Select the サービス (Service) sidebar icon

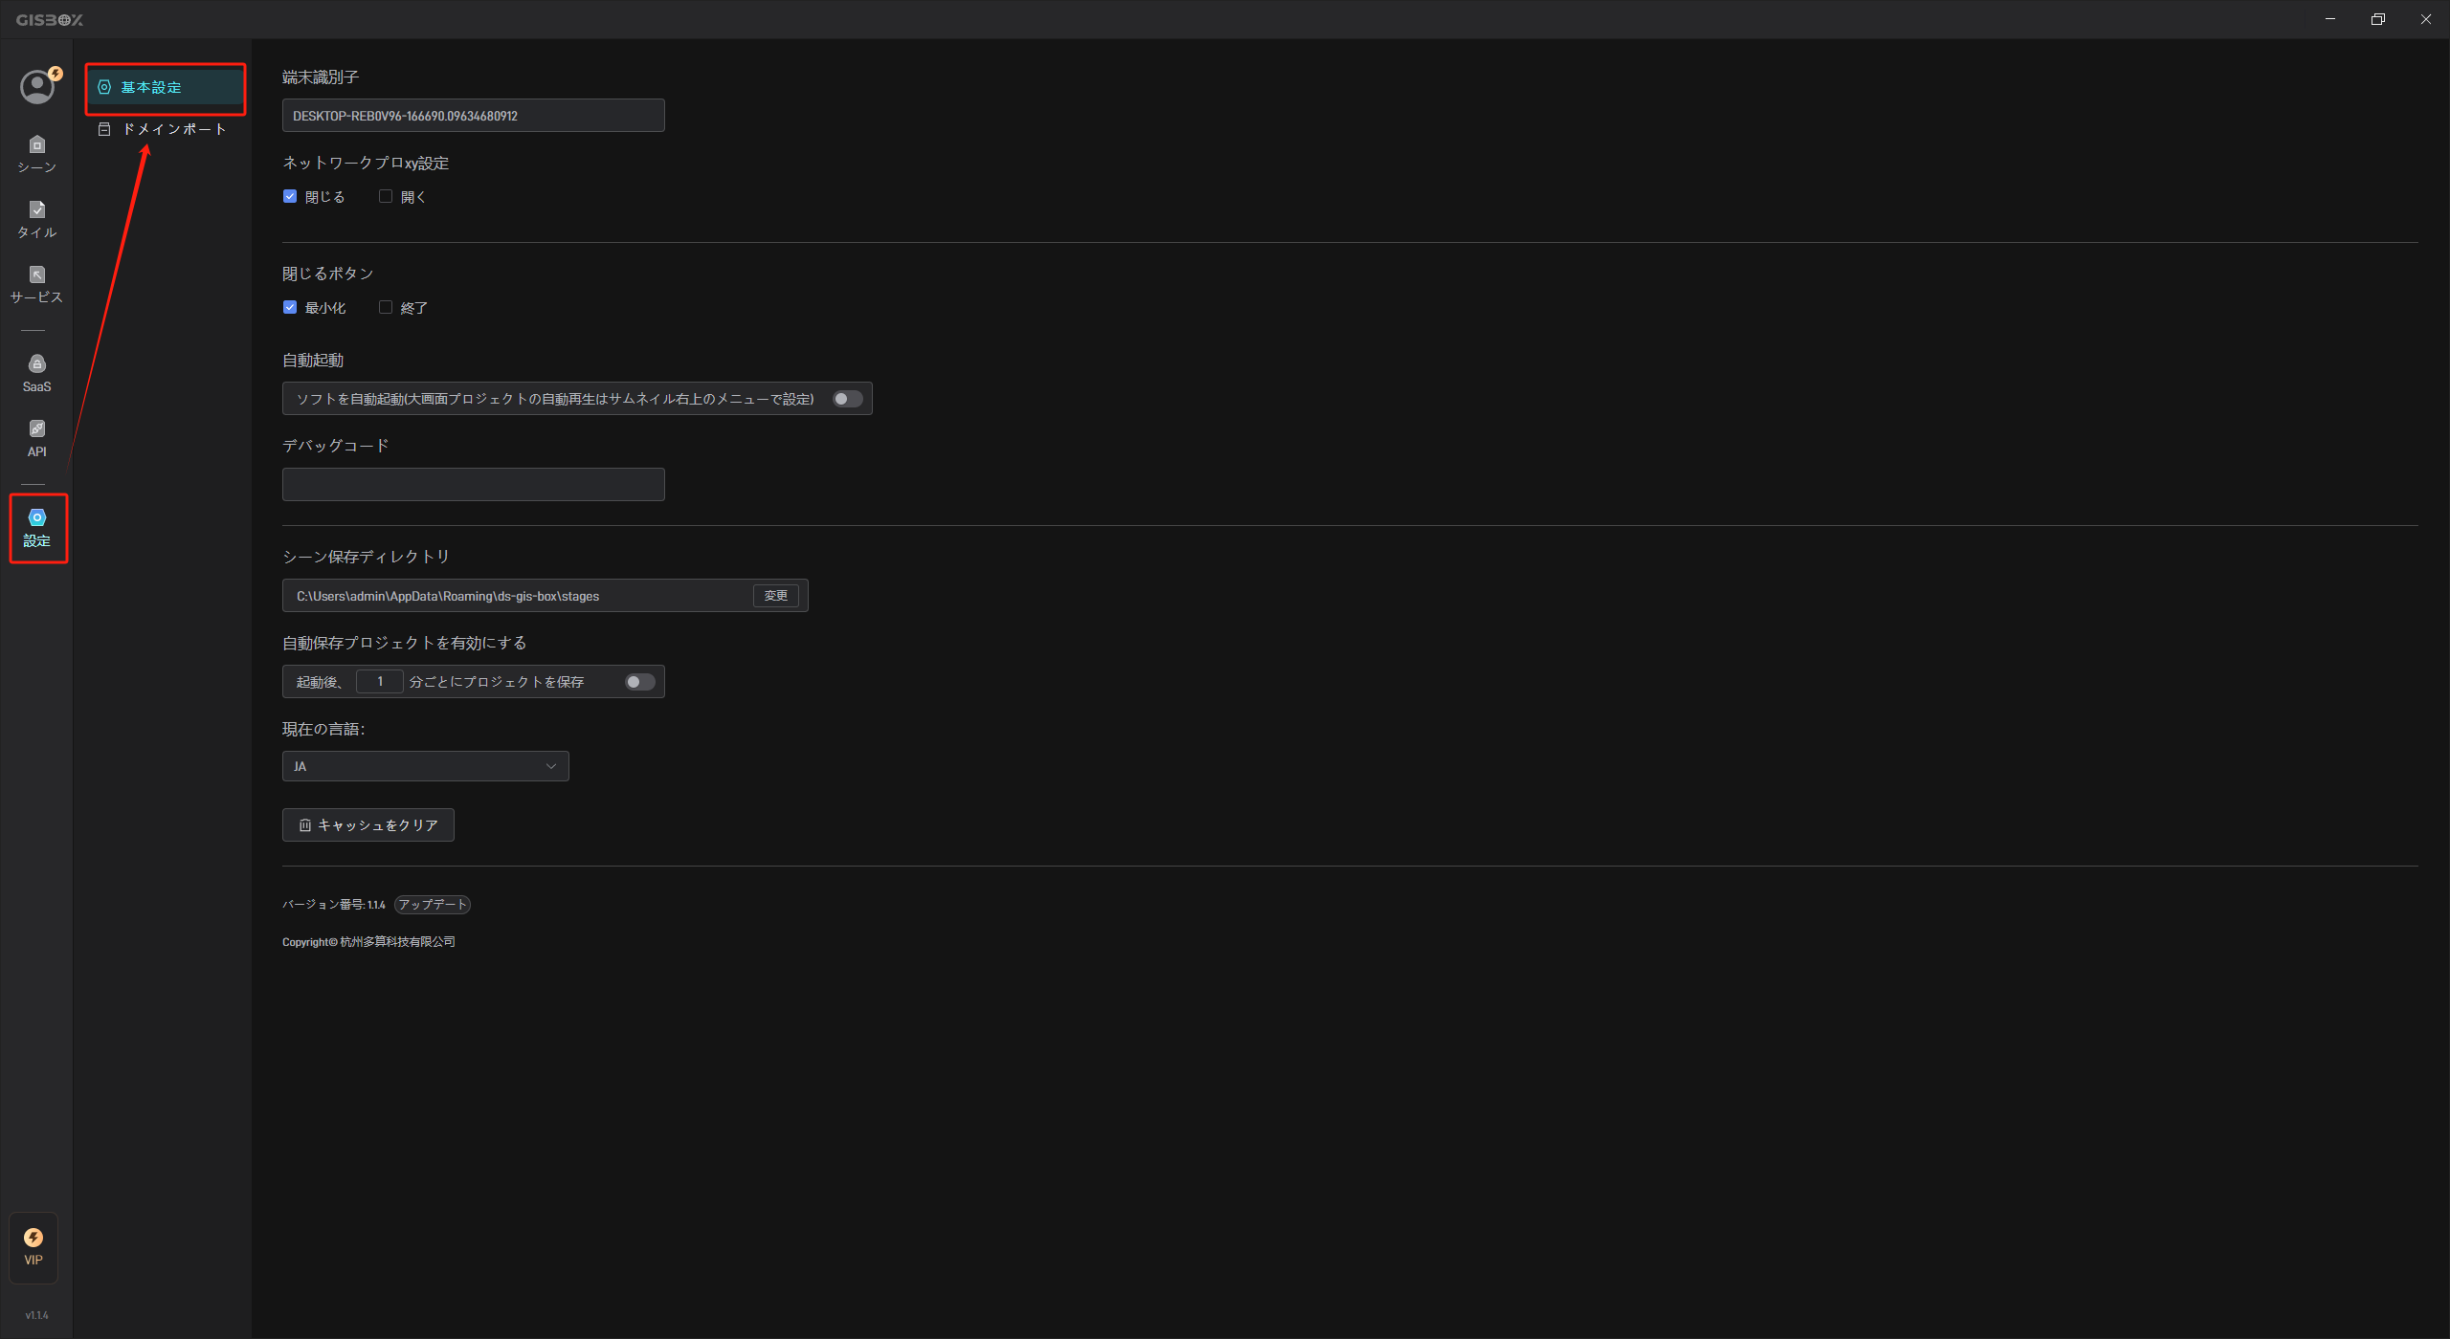(x=36, y=284)
